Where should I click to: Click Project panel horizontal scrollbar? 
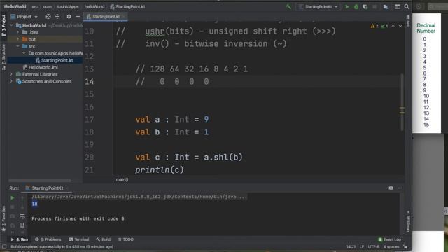(40, 181)
